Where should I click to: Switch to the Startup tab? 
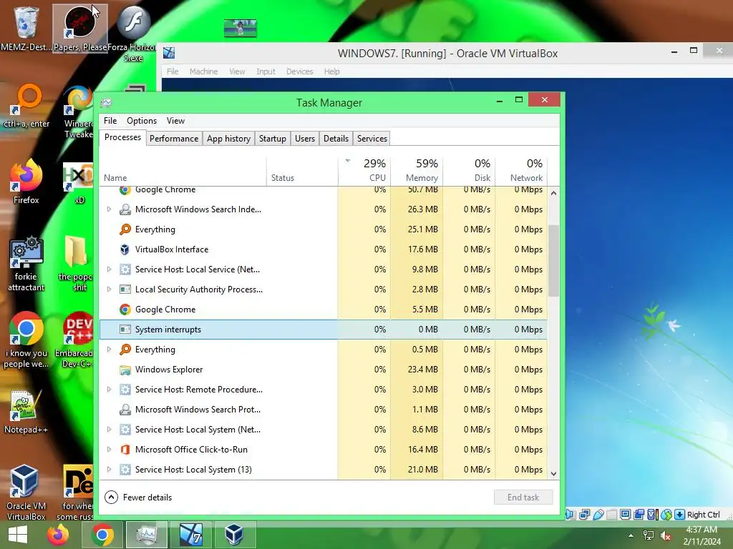click(273, 139)
